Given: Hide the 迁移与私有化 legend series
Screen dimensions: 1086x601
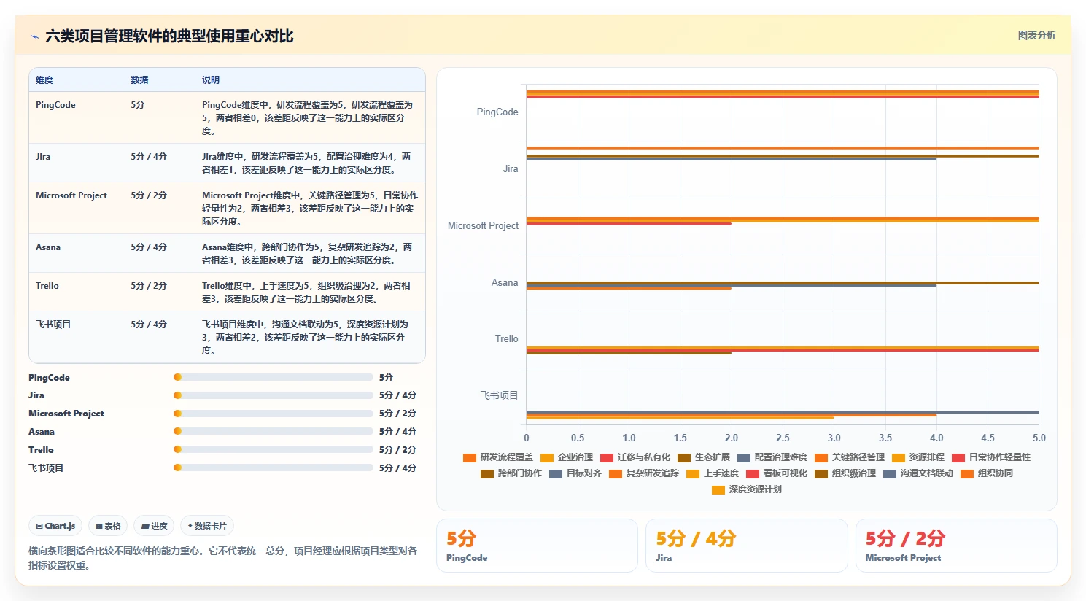Looking at the screenshot, I should [x=635, y=457].
